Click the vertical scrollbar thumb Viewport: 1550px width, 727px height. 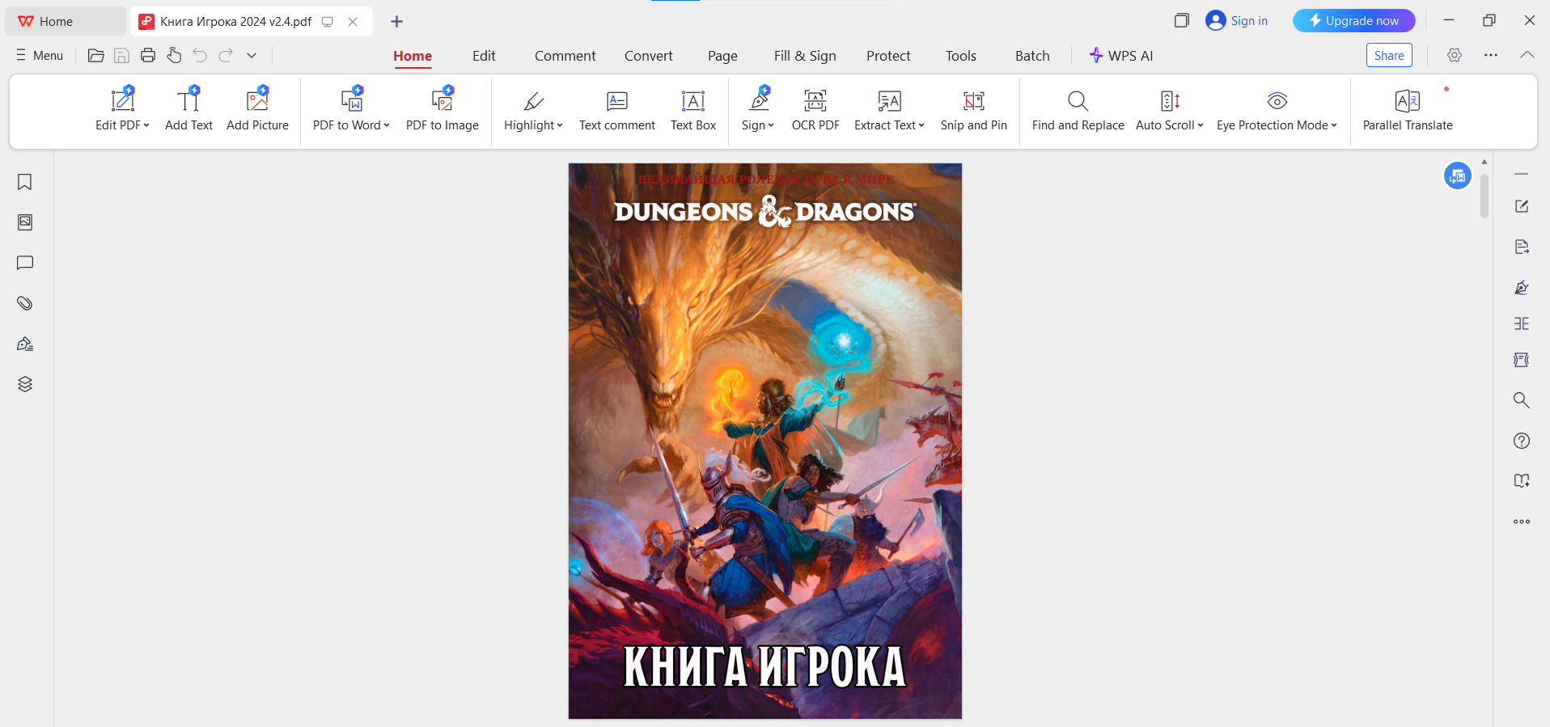click(x=1484, y=196)
